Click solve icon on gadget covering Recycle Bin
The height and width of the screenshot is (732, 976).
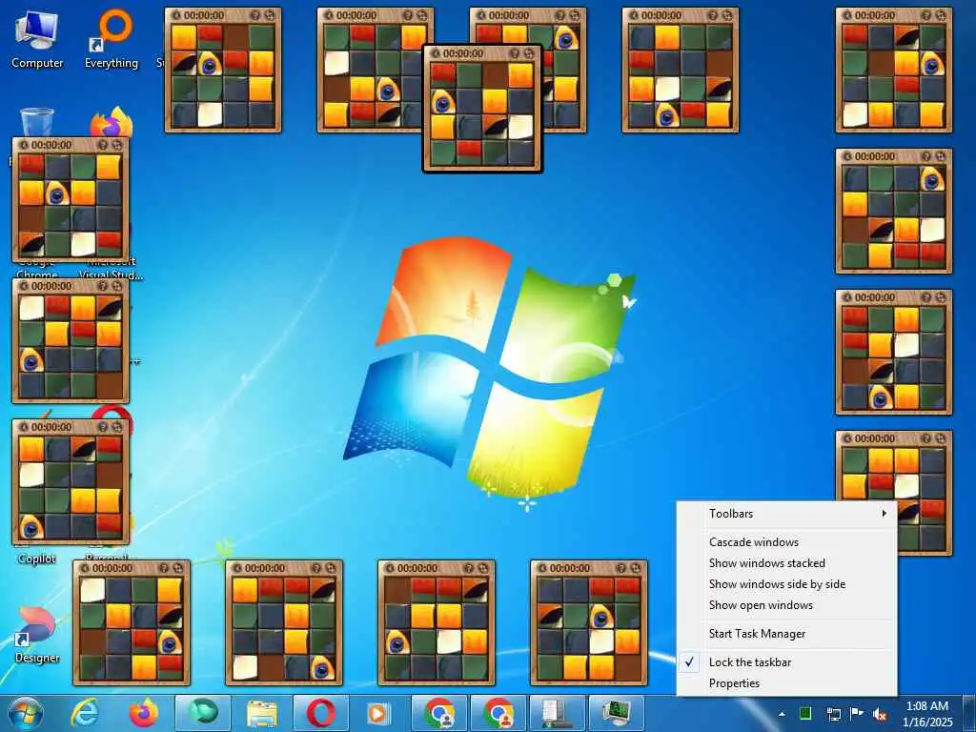click(x=117, y=145)
